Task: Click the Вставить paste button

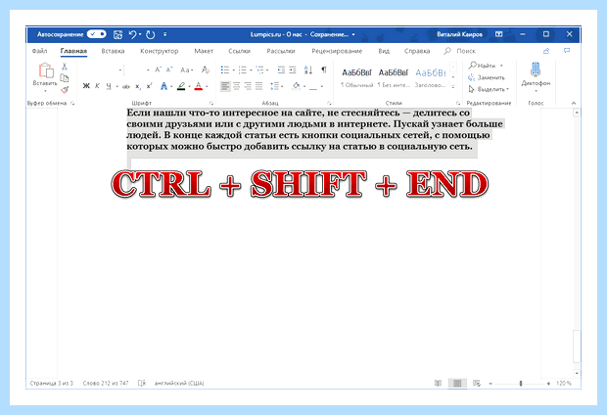Action: pyautogui.click(x=45, y=77)
